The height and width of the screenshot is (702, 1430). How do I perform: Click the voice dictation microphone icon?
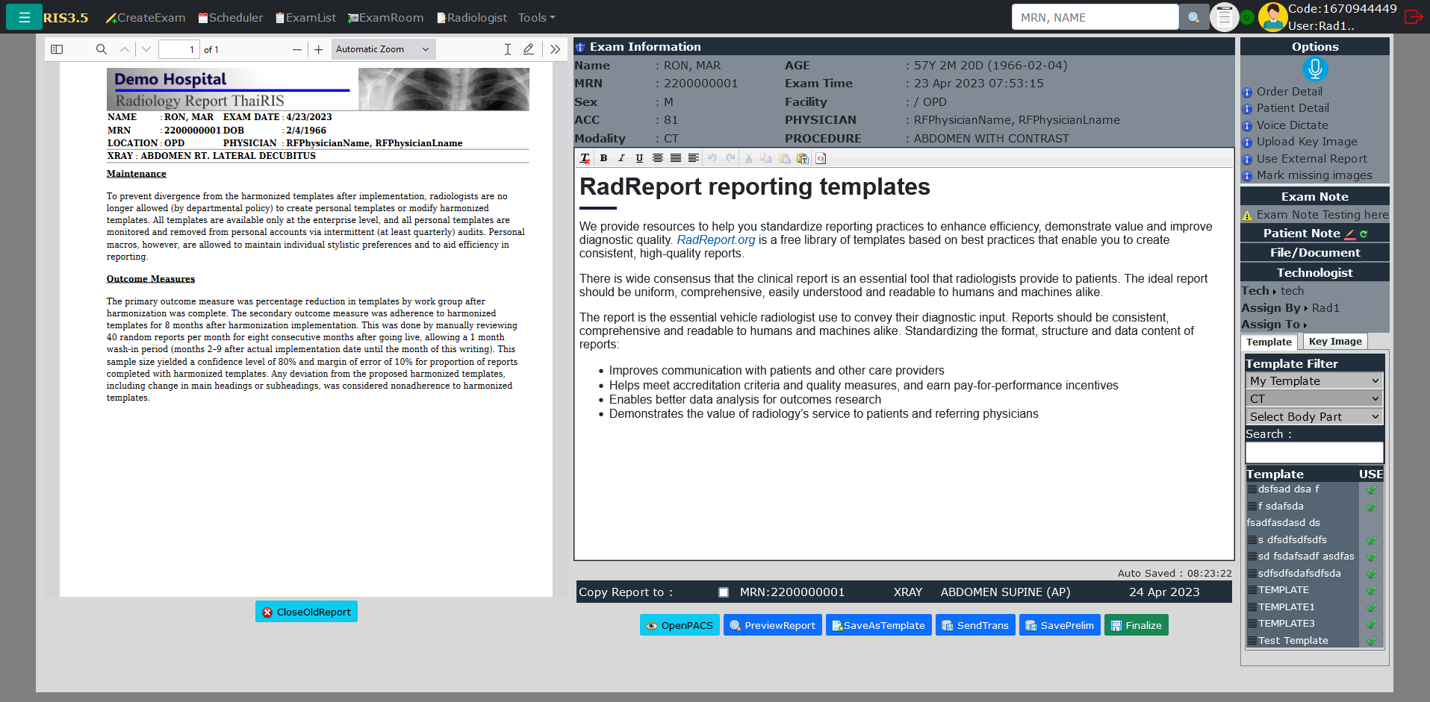[1314, 69]
